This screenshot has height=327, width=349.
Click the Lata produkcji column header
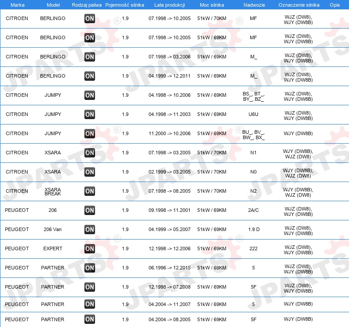coord(170,5)
